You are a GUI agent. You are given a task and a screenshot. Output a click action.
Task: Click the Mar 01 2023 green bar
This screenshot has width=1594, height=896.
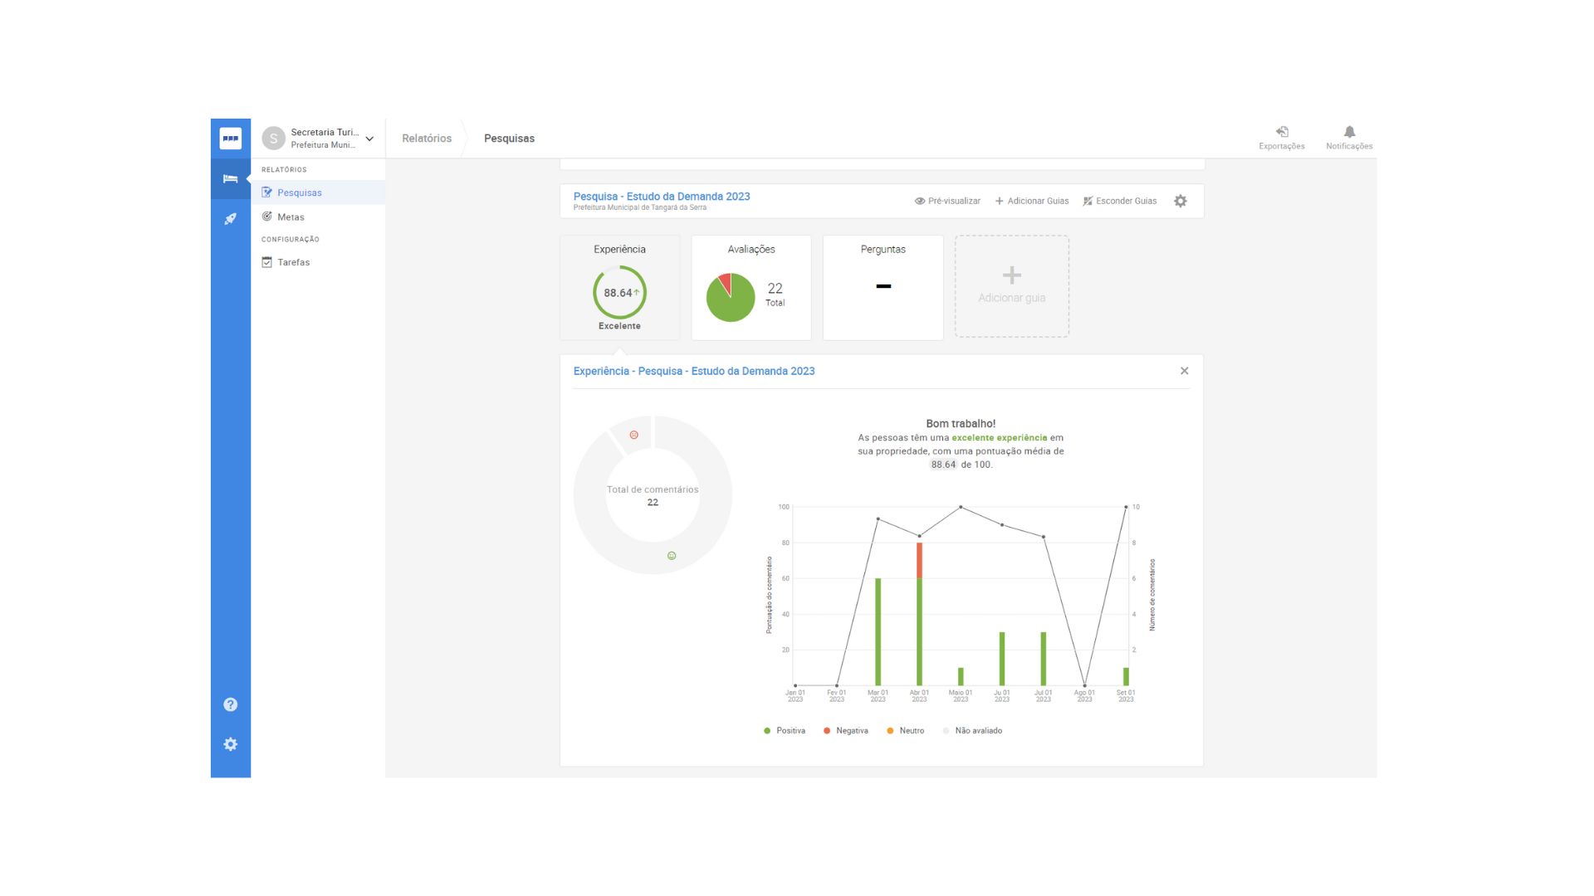878,632
